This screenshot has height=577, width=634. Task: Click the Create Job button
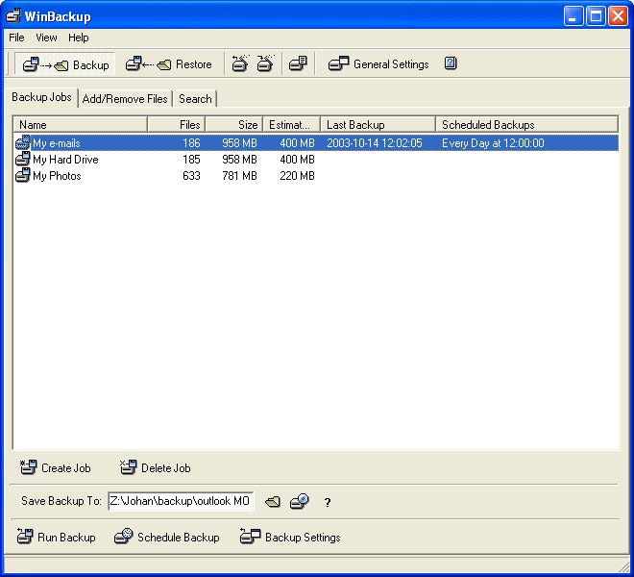[x=56, y=467]
